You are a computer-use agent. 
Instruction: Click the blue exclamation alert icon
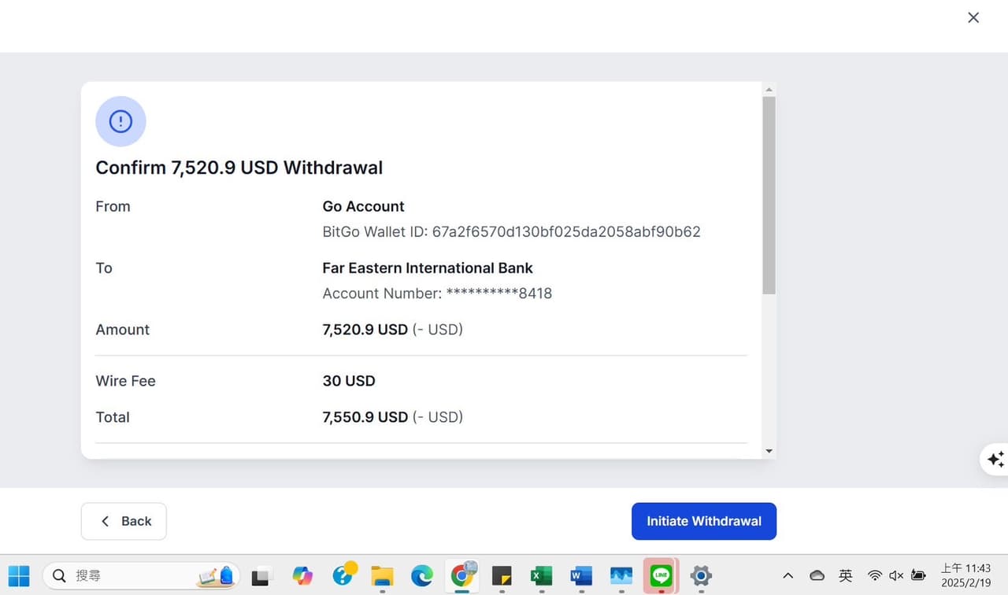click(120, 121)
